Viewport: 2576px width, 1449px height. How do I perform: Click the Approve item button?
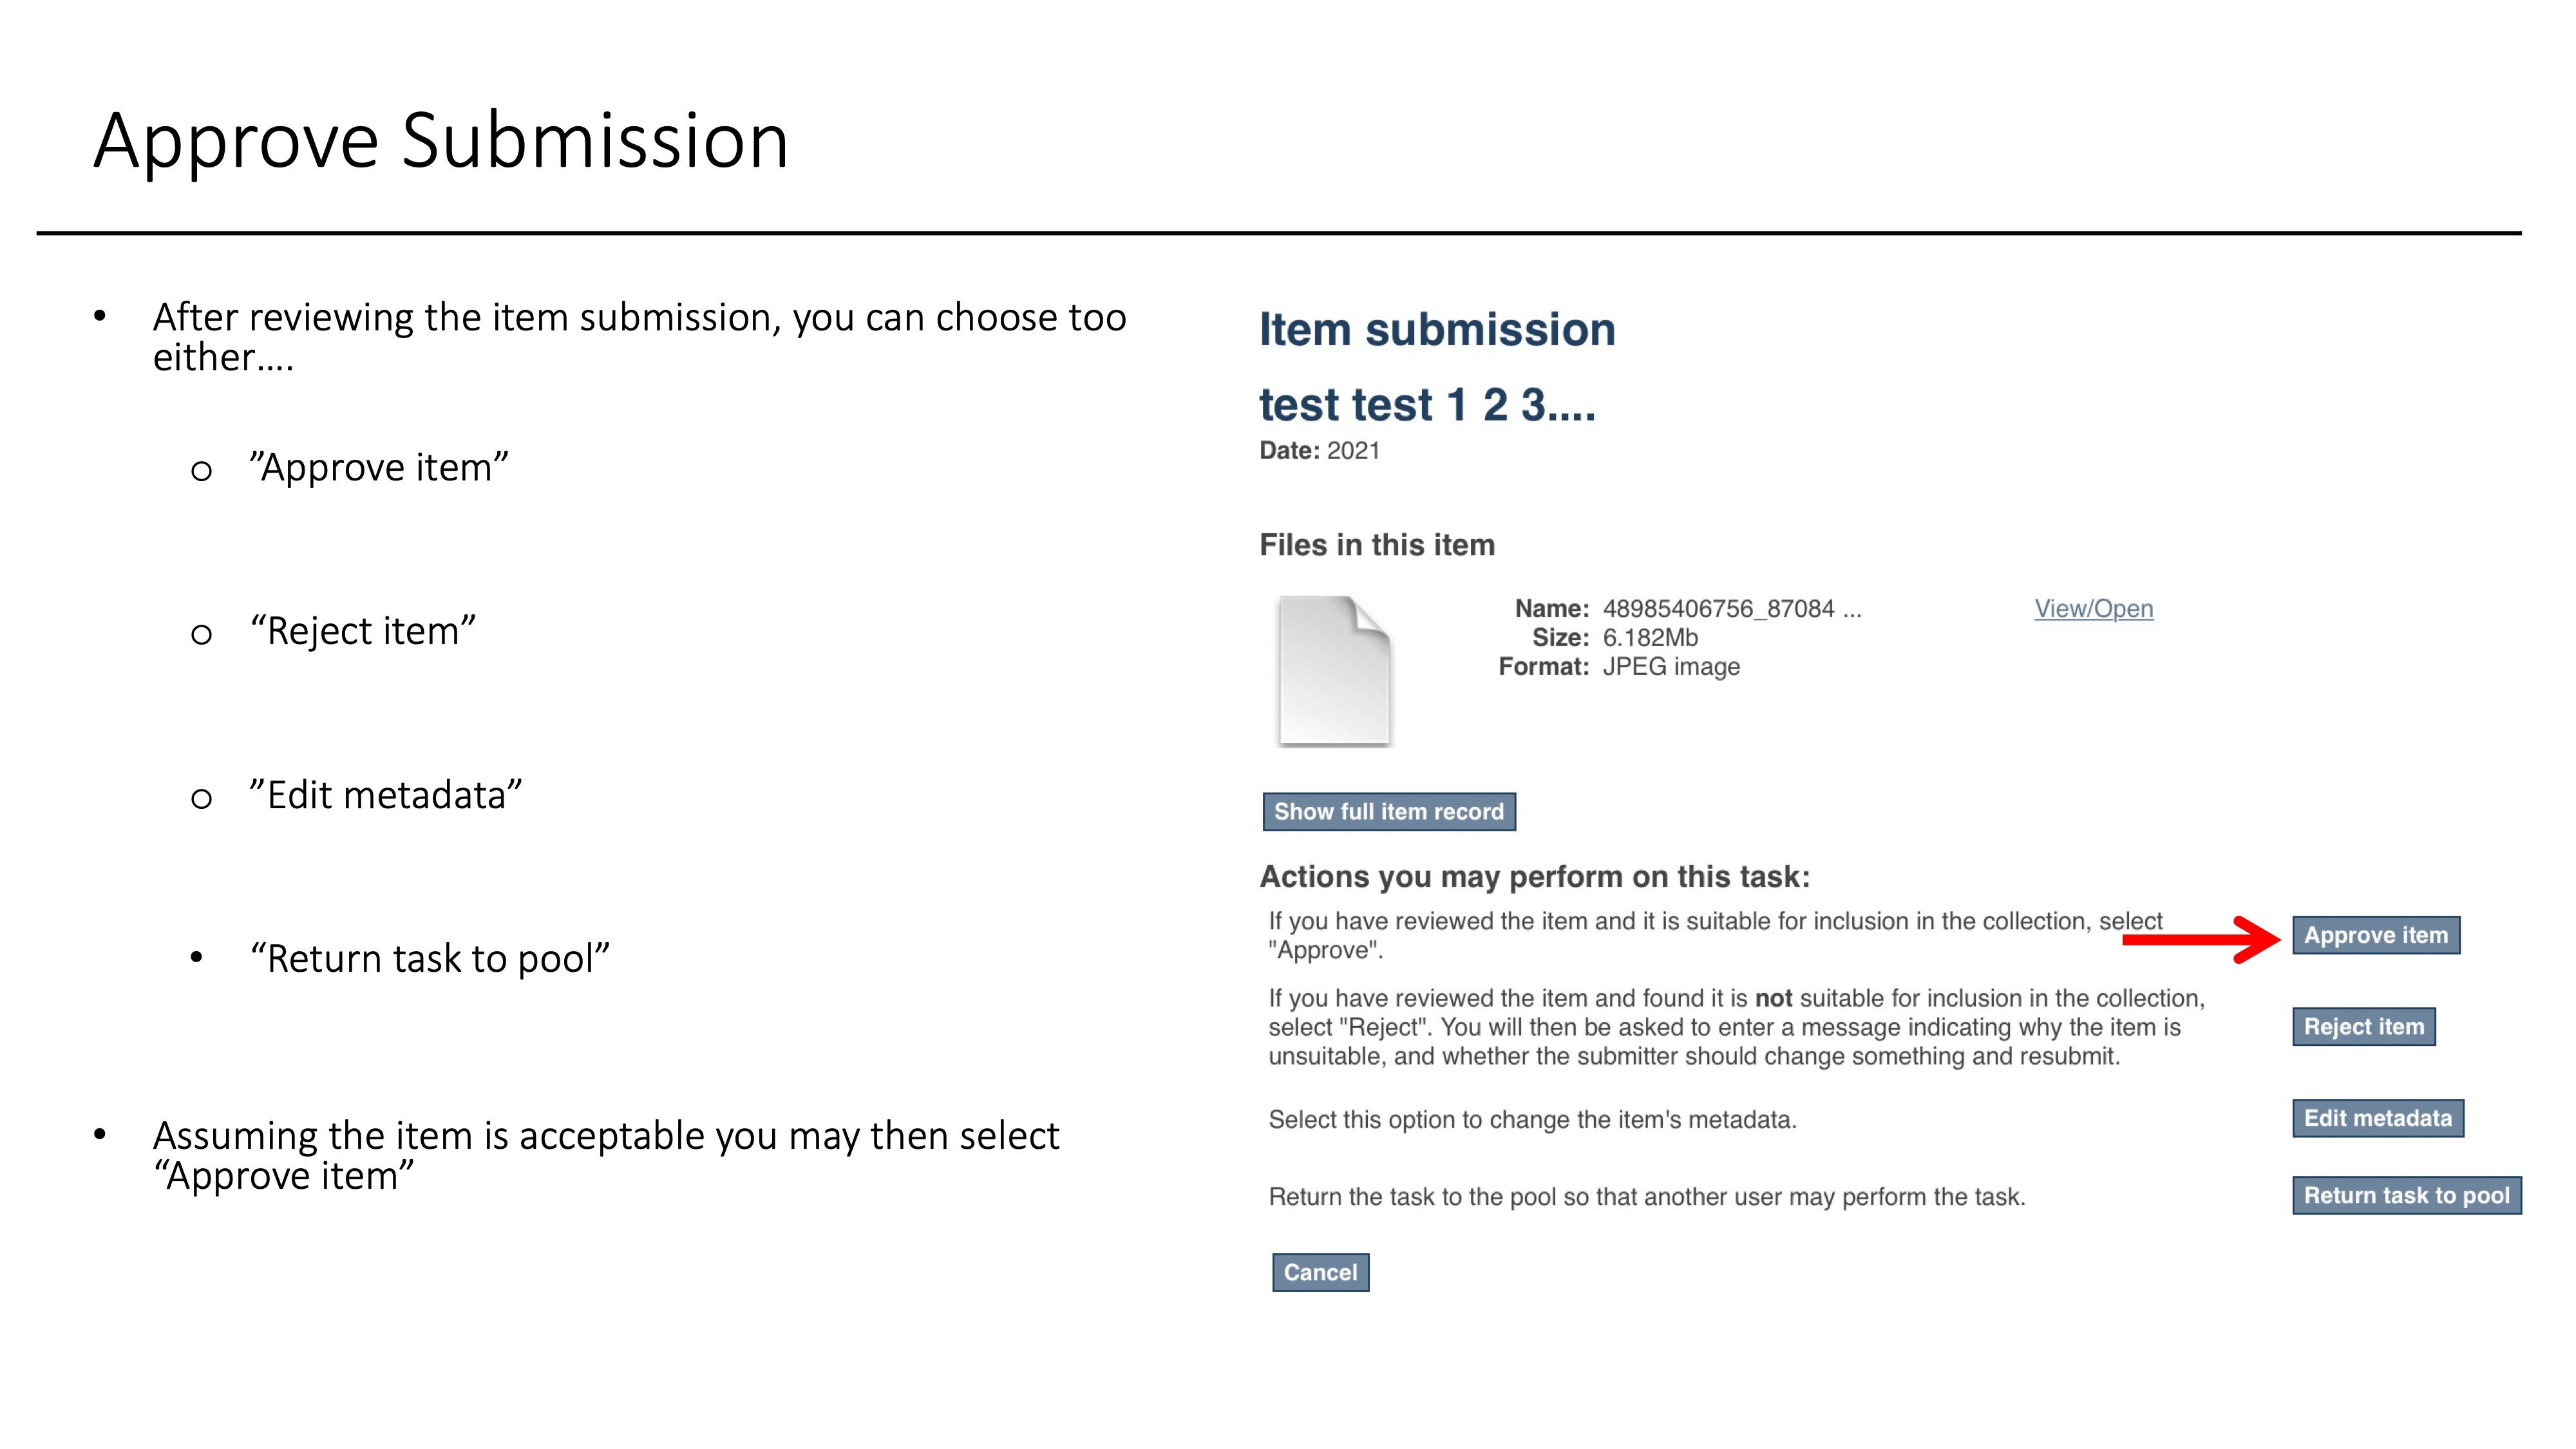click(x=2375, y=935)
